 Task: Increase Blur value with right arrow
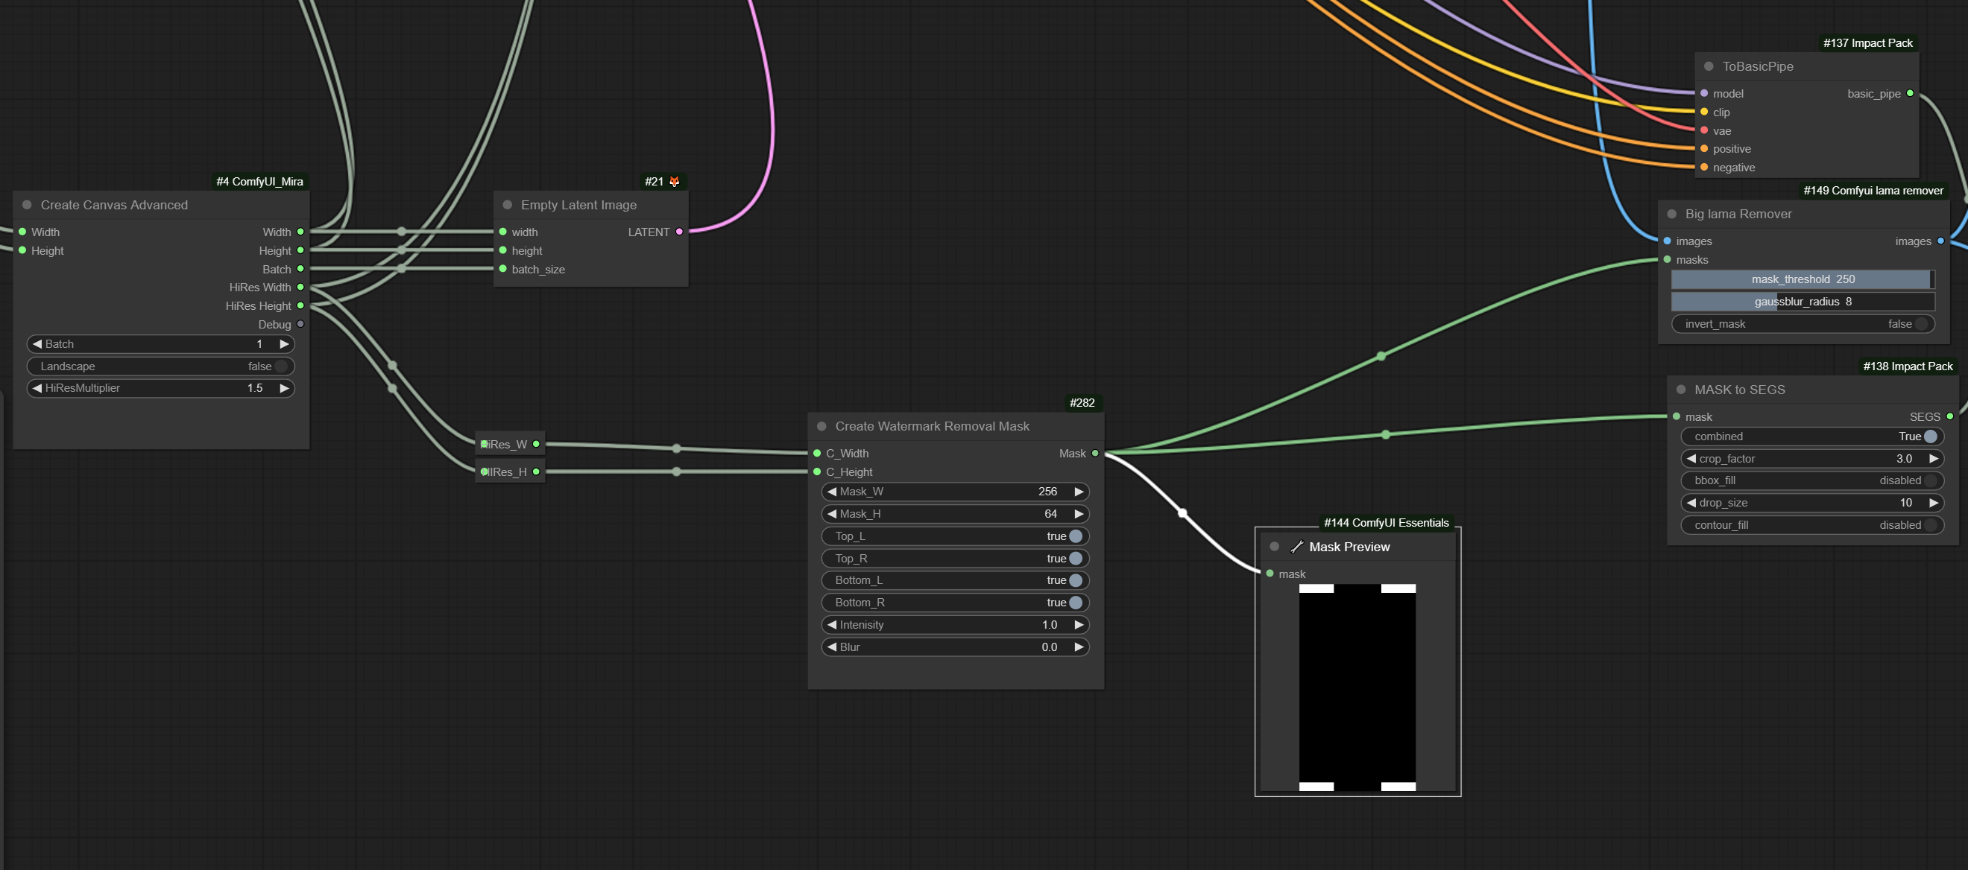(1079, 647)
